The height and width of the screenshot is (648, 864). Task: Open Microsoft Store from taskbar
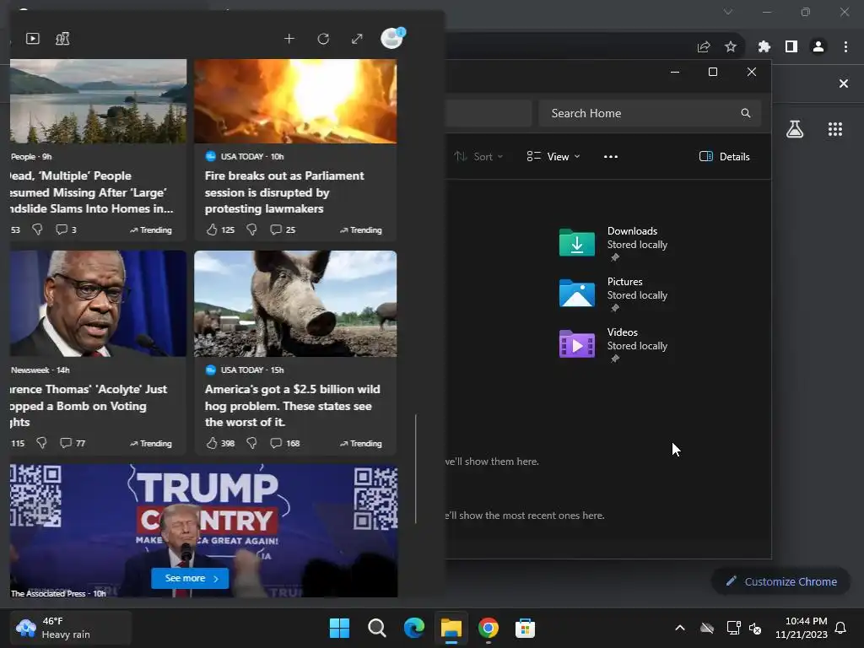pos(525,628)
